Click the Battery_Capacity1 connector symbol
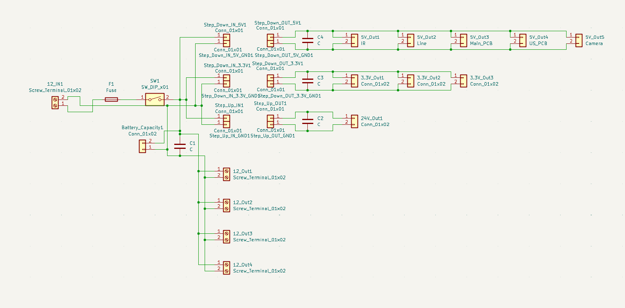This screenshot has width=625, height=308. 142,146
